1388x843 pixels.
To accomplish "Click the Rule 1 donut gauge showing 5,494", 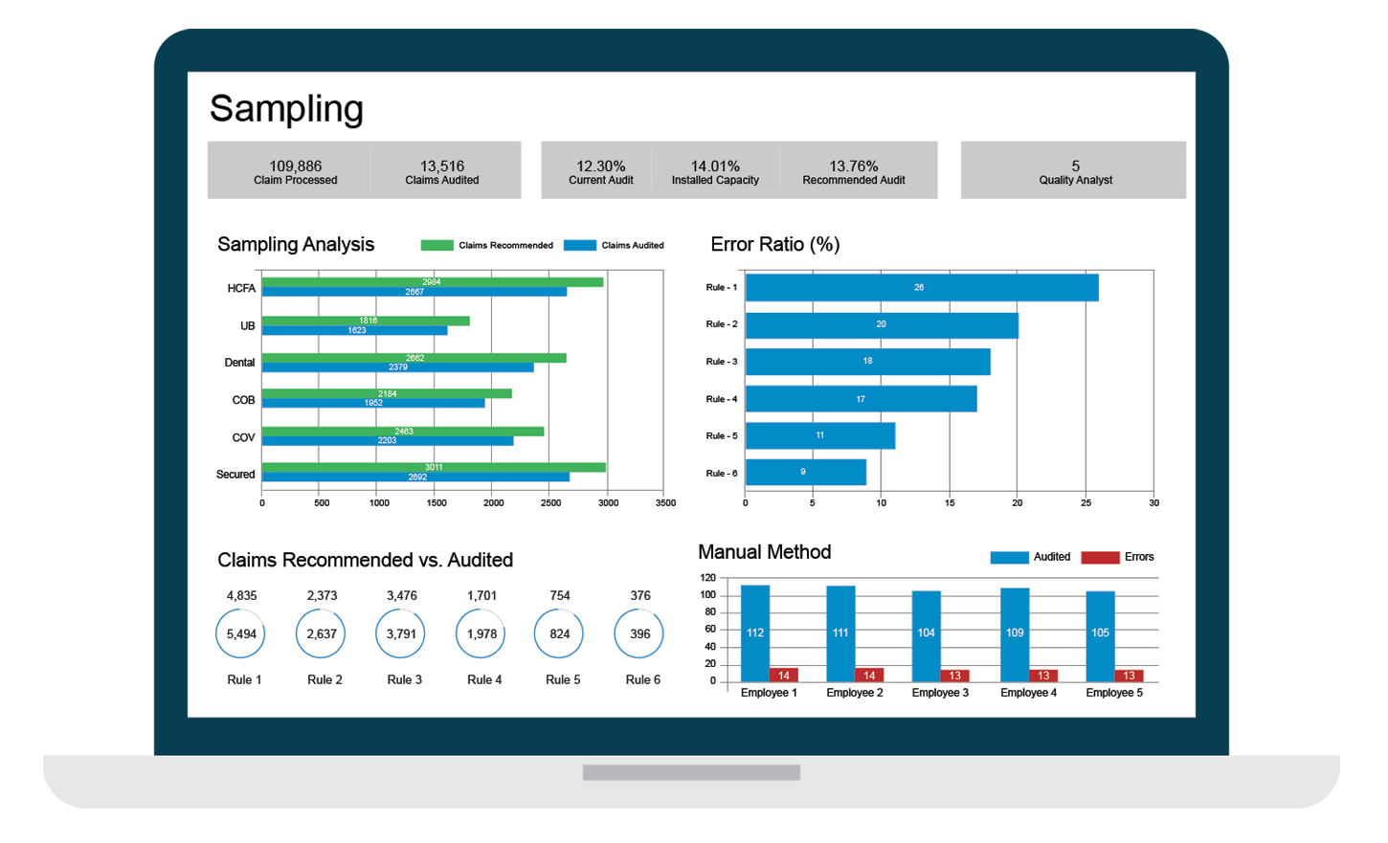I will tap(240, 633).
